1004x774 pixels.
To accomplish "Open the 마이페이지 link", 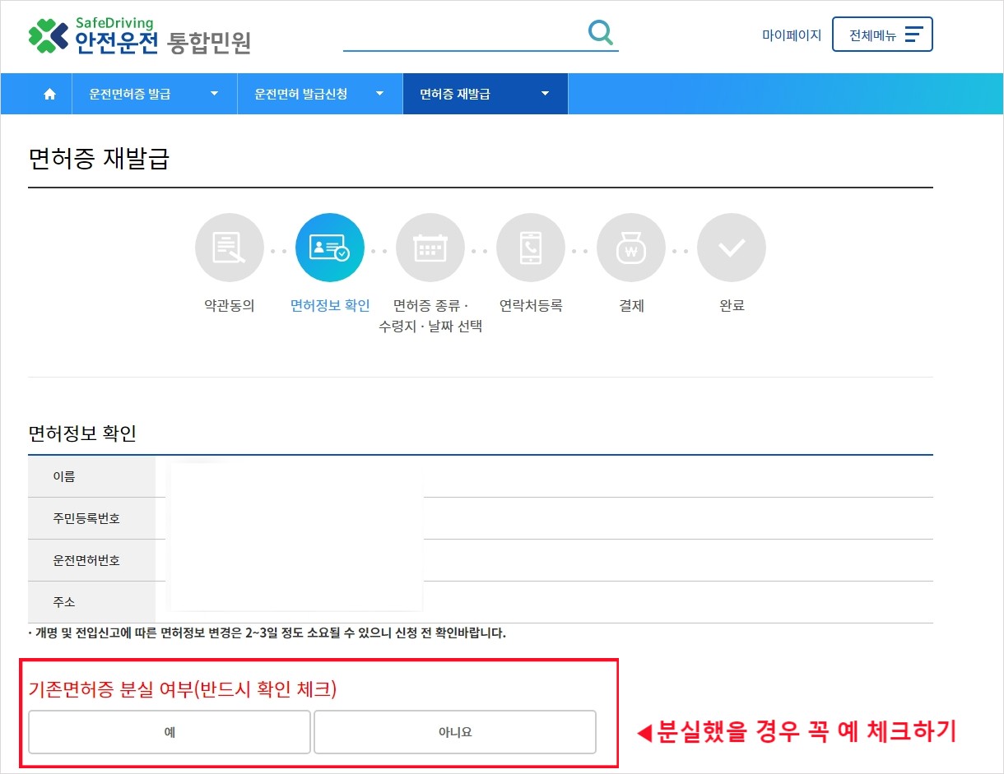I will coord(792,35).
